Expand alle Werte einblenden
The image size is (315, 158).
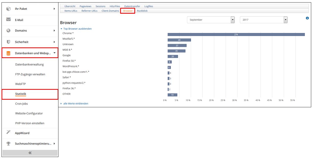point(75,103)
